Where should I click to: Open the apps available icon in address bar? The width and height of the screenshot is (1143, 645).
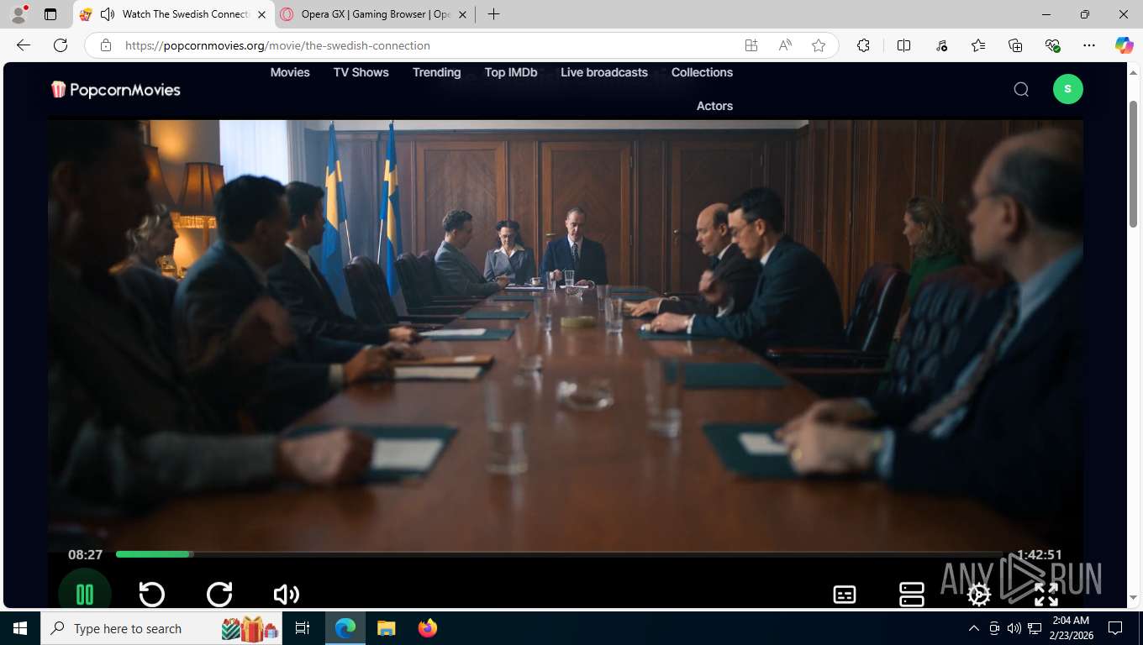751,45
